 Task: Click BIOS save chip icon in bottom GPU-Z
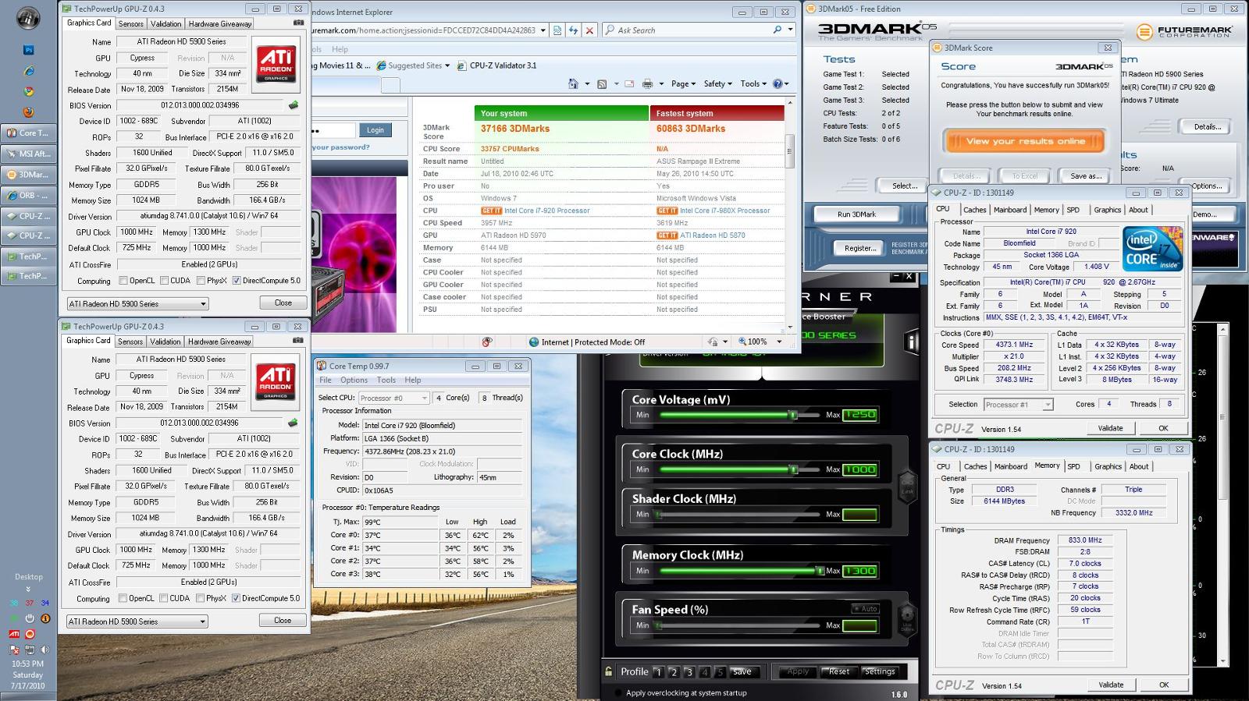tap(293, 423)
